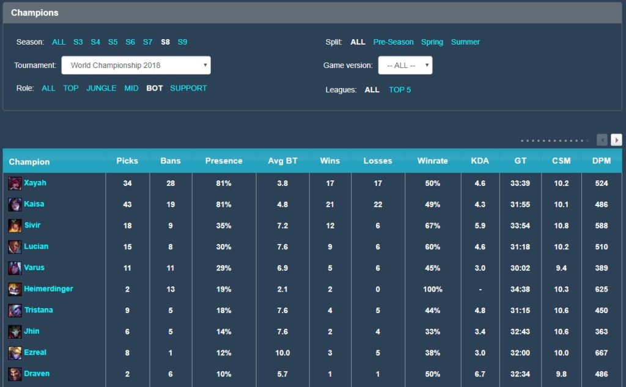The height and width of the screenshot is (387, 626).
Task: Select season S9 filter
Action: [x=182, y=42]
